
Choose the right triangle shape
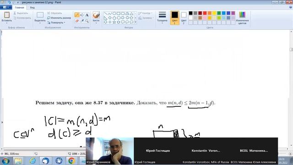[106, 18]
